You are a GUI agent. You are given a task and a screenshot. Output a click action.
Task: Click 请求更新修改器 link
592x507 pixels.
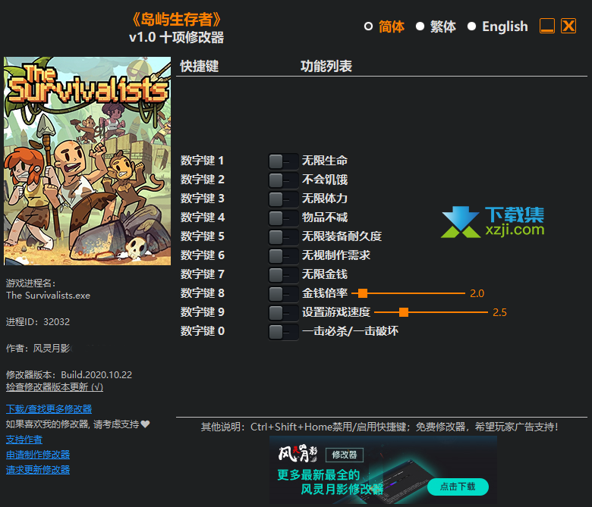point(38,470)
